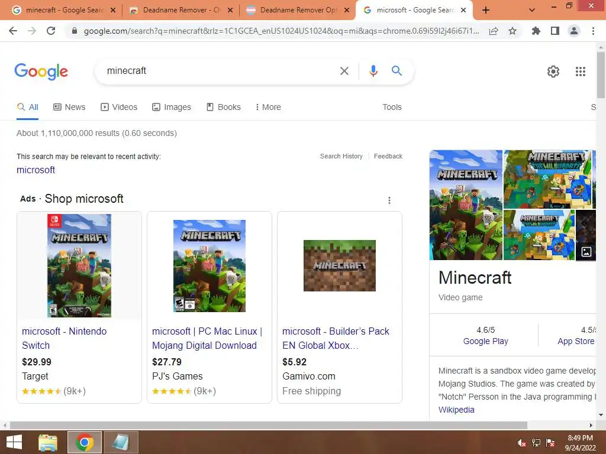Open the ads three-dot options
This screenshot has height=454, width=606.
click(x=389, y=200)
